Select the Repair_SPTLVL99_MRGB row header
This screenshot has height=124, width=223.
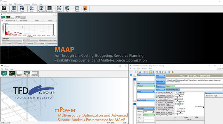(165, 112)
